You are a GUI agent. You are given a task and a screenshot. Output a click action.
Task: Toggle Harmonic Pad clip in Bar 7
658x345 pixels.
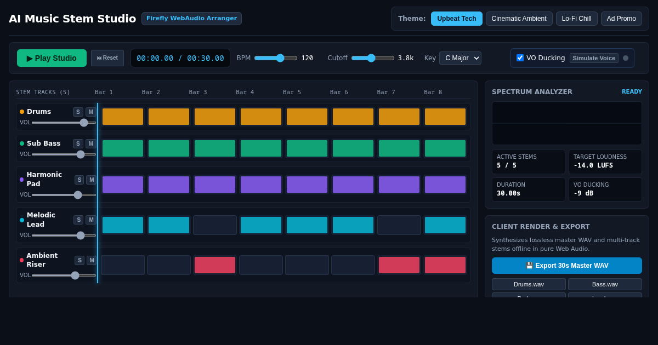tap(399, 185)
